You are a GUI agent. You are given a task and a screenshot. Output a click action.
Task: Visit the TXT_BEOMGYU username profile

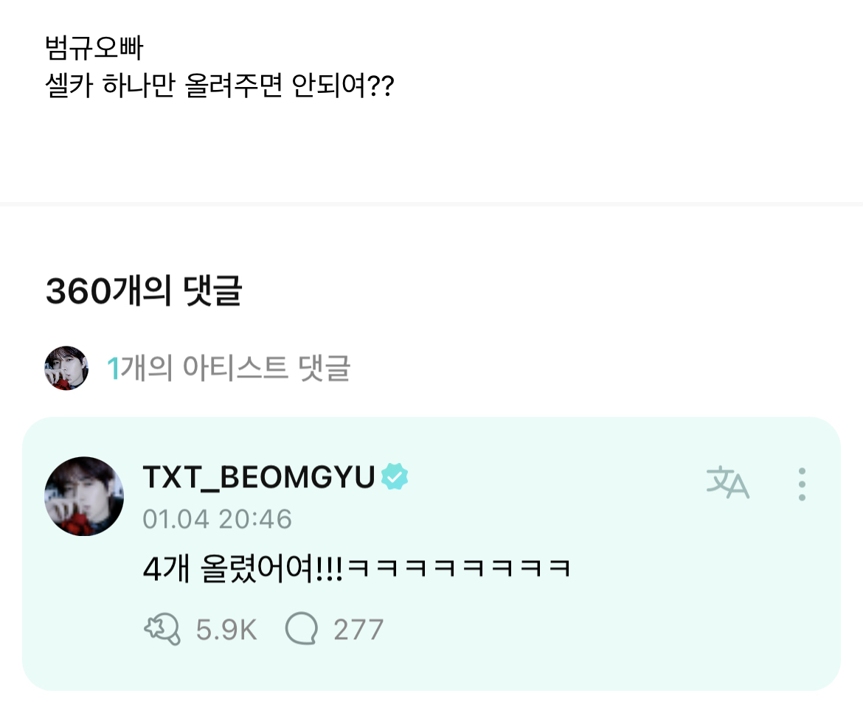point(259,476)
